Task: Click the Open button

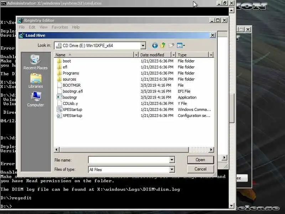Action: pyautogui.click(x=201, y=160)
